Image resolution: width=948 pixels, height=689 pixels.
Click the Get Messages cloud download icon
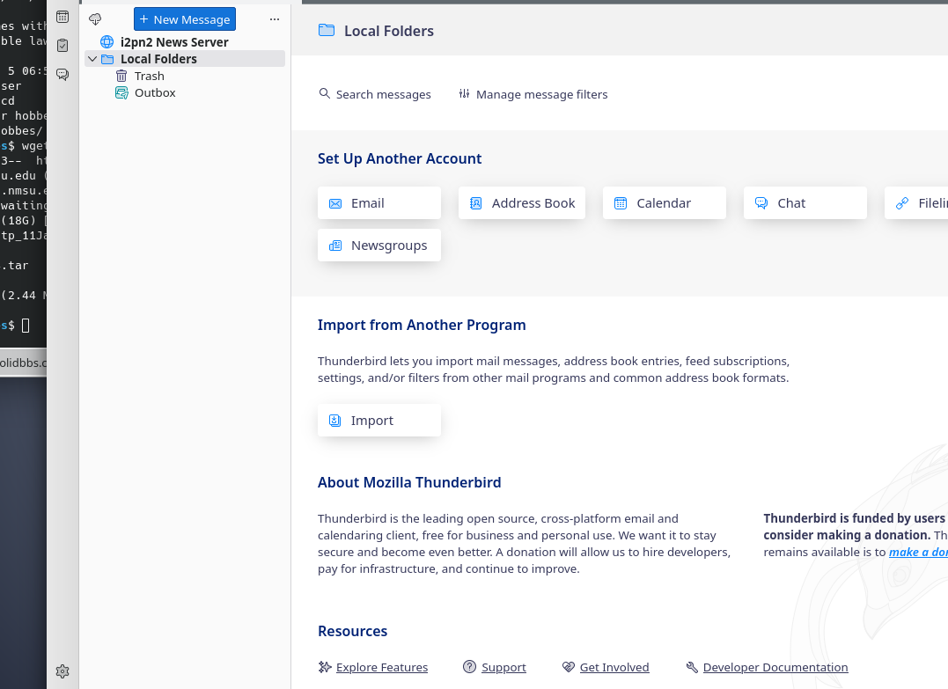pos(95,19)
